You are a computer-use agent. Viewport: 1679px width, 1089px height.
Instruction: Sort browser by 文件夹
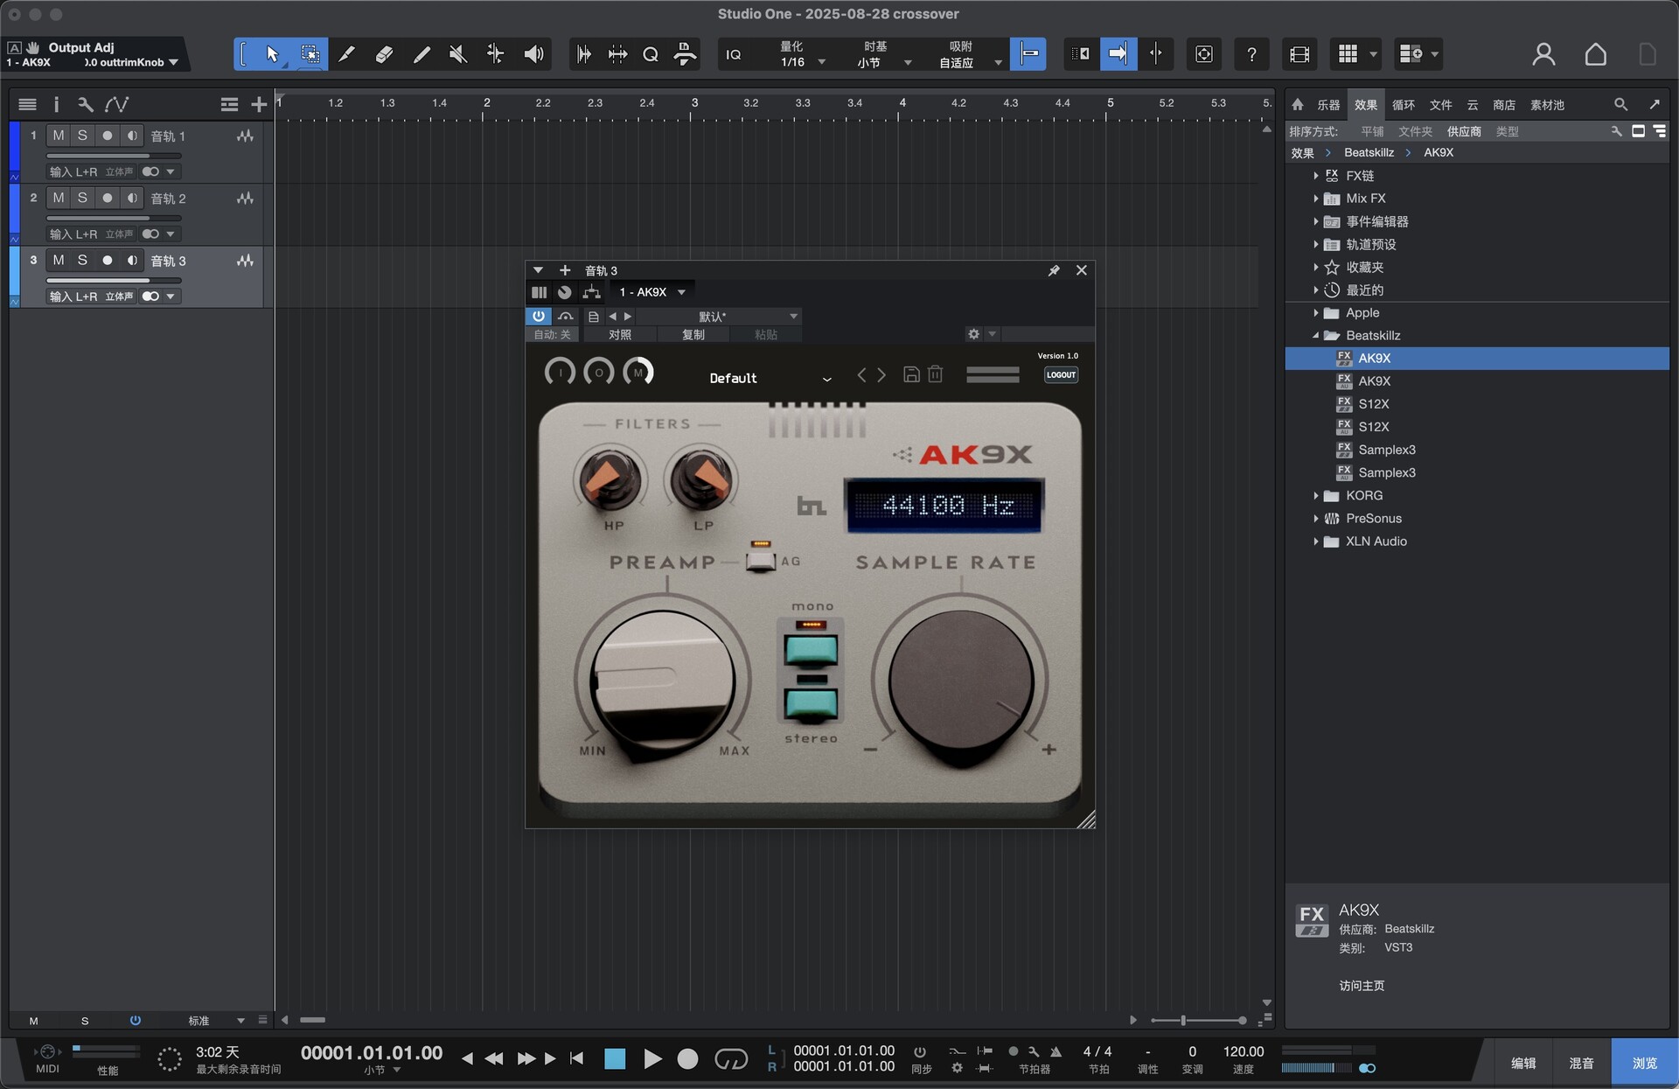tap(1415, 131)
